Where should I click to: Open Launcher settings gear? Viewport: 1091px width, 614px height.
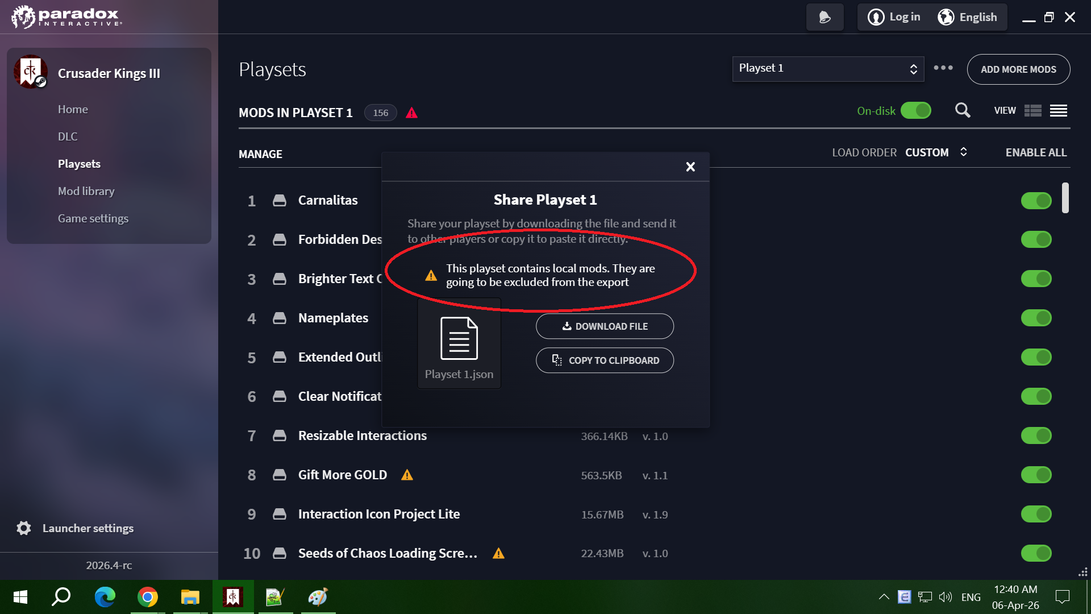(x=24, y=528)
